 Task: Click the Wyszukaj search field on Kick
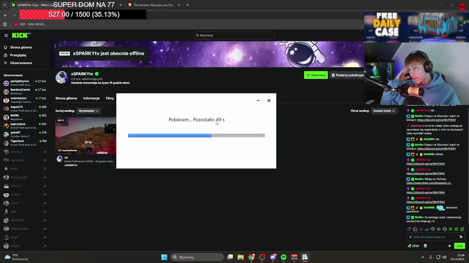234,35
